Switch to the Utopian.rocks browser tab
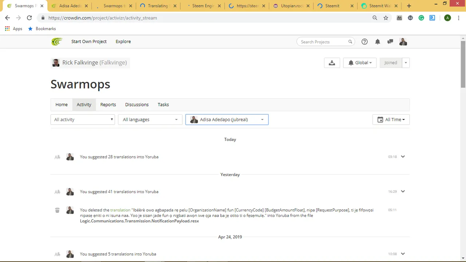The width and height of the screenshot is (466, 262). (x=291, y=6)
